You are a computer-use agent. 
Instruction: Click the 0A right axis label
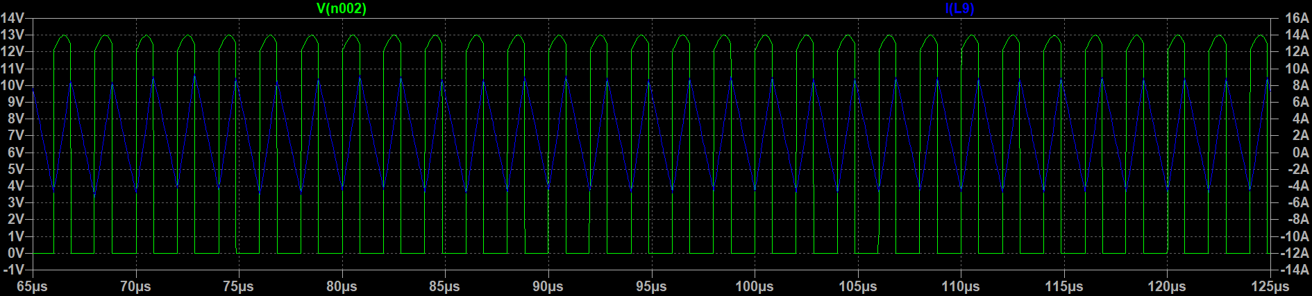click(1300, 153)
